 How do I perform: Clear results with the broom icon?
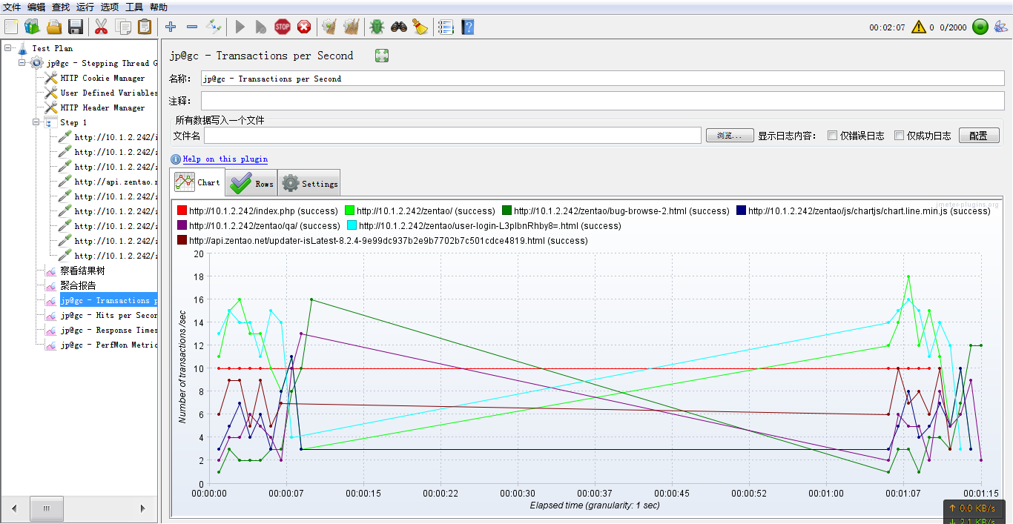[329, 27]
